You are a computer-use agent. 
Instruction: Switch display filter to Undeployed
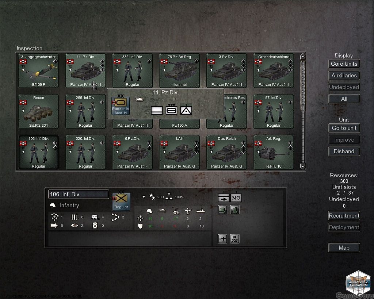click(x=344, y=87)
